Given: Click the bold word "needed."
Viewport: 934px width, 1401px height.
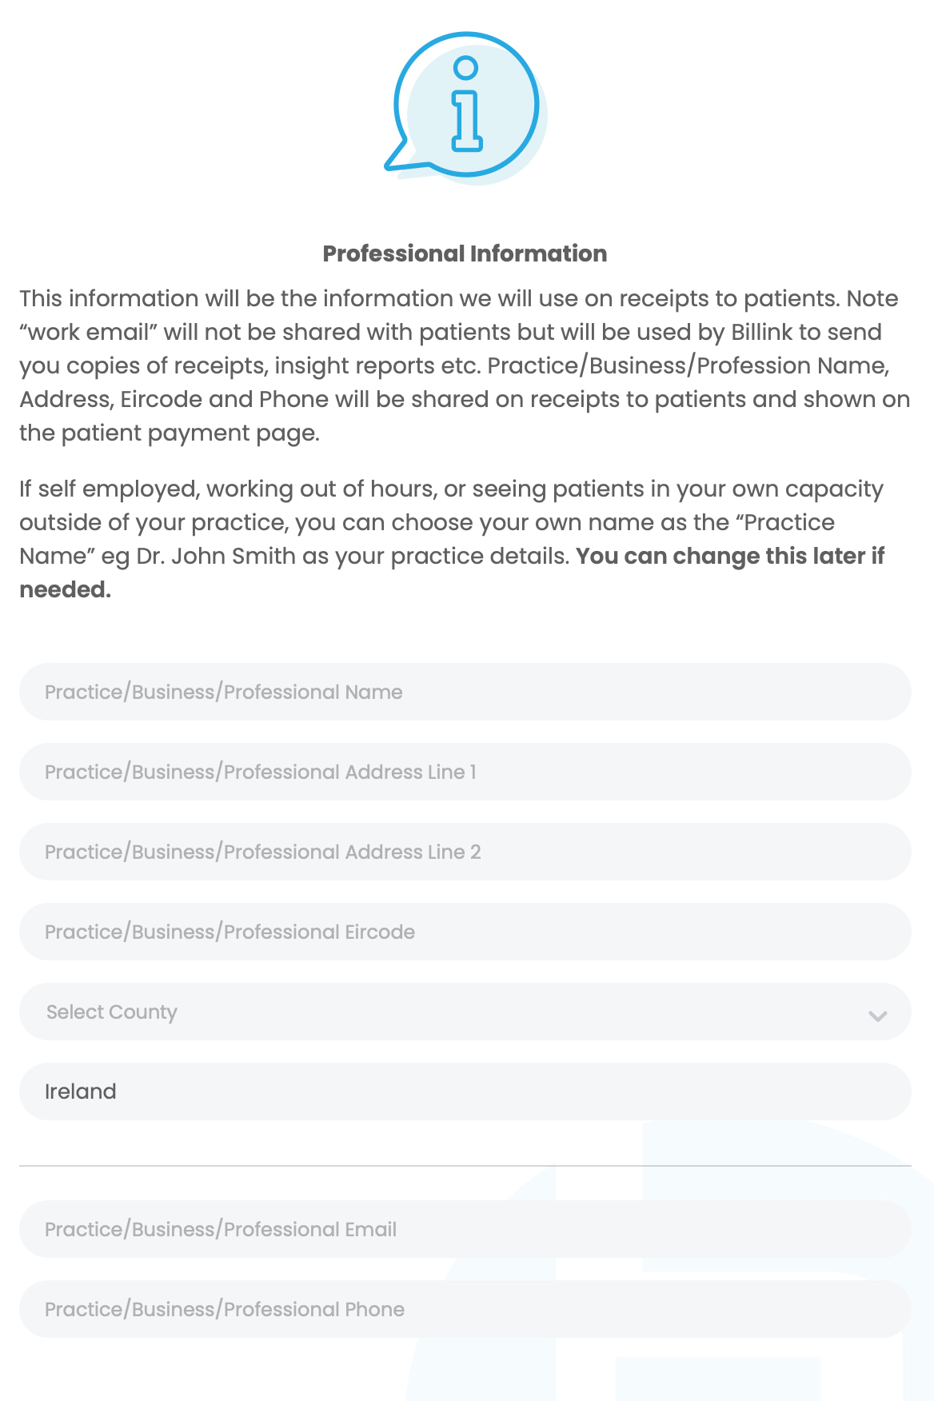Looking at the screenshot, I should [x=65, y=589].
